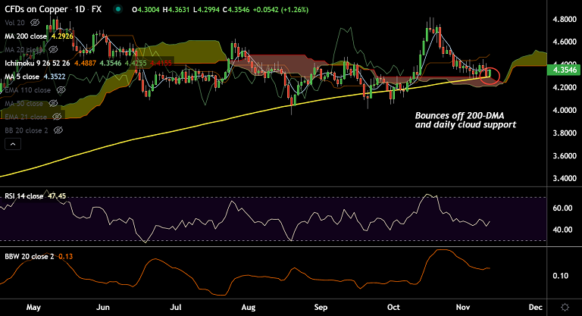Screen dimensions: 582x316
Task: Click the Aug label on time axis
Action: 249,307
